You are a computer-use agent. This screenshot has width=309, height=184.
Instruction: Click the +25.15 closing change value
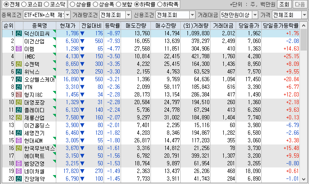tap(291, 57)
